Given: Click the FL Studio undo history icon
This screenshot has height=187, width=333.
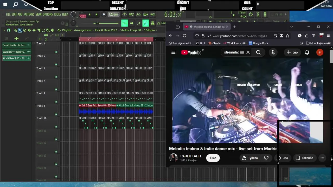Looking at the screenshot, I should coord(251,14).
